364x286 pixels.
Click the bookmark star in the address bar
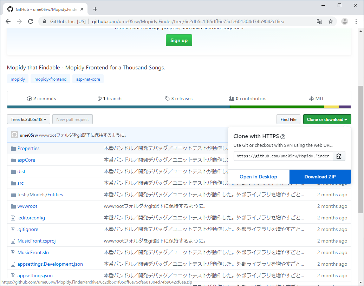click(330, 21)
